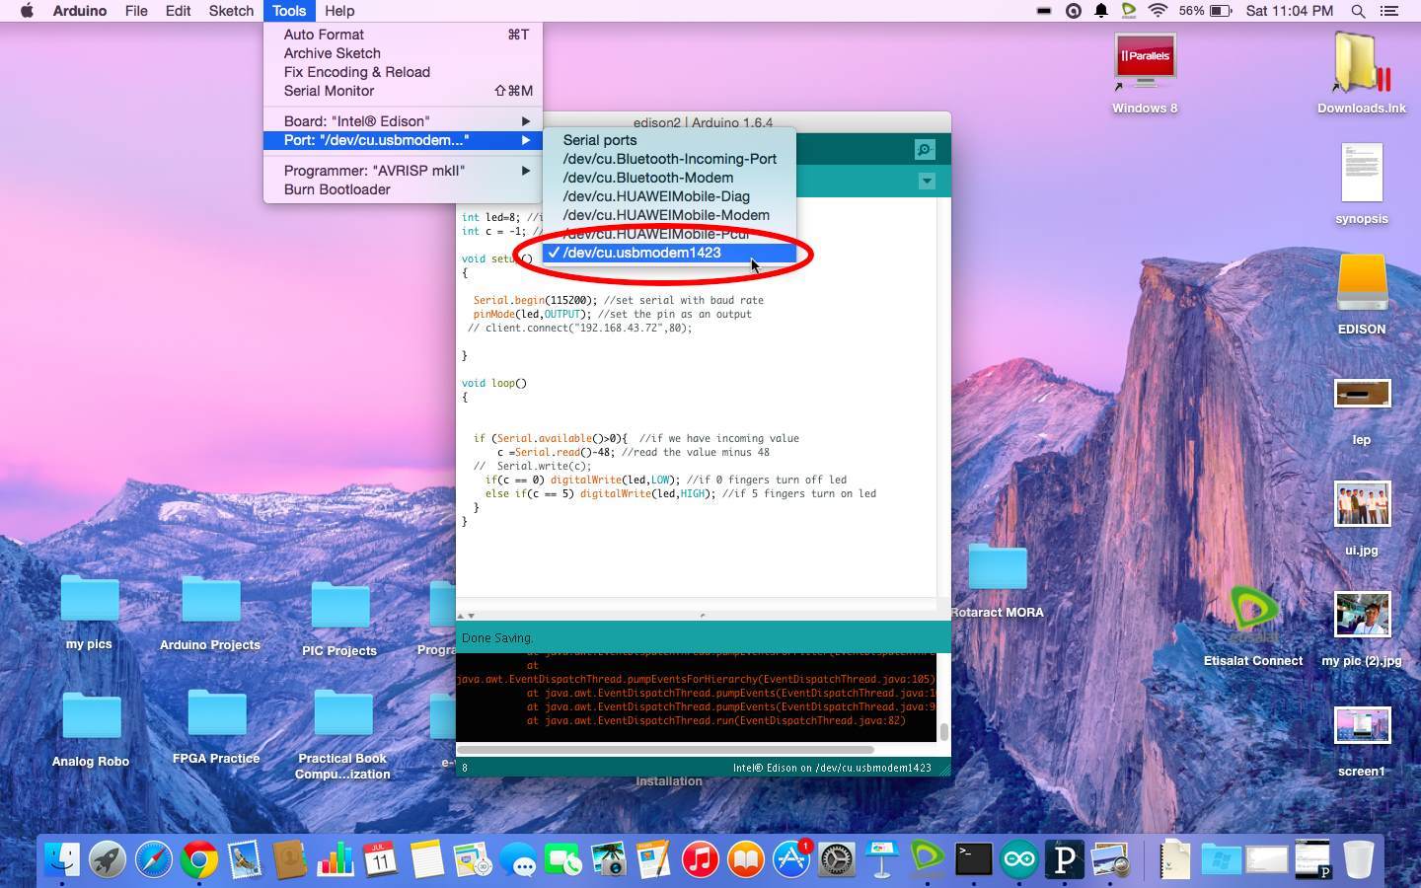Open System Preferences gear in Dock
Viewport: 1421px width, 888px height.
tap(837, 859)
